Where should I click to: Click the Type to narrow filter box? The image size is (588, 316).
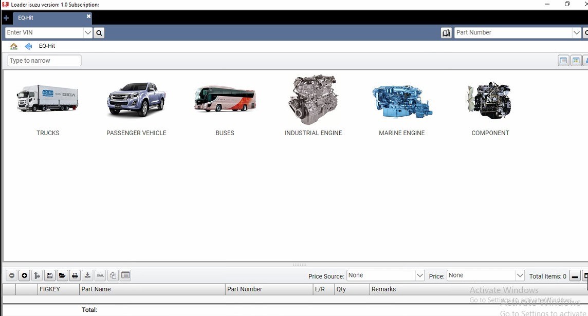coord(44,60)
